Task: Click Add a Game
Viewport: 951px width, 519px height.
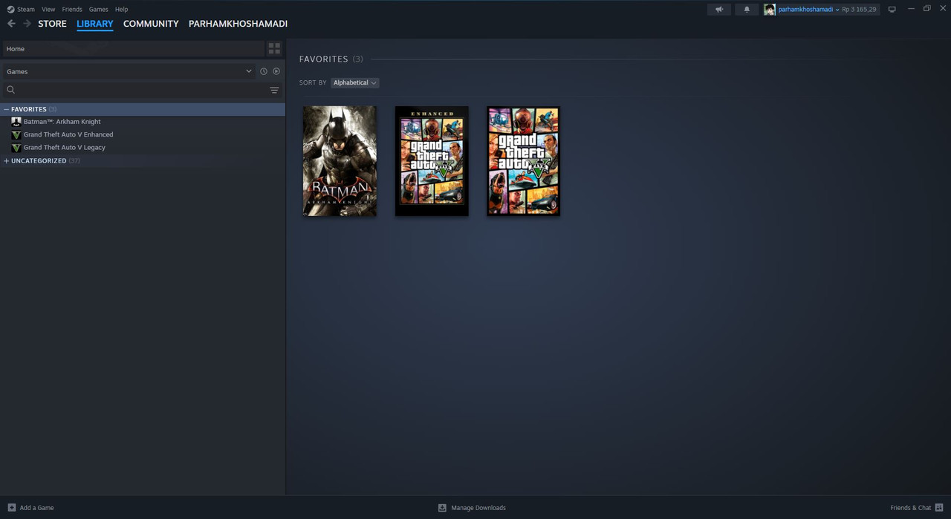Action: point(36,508)
